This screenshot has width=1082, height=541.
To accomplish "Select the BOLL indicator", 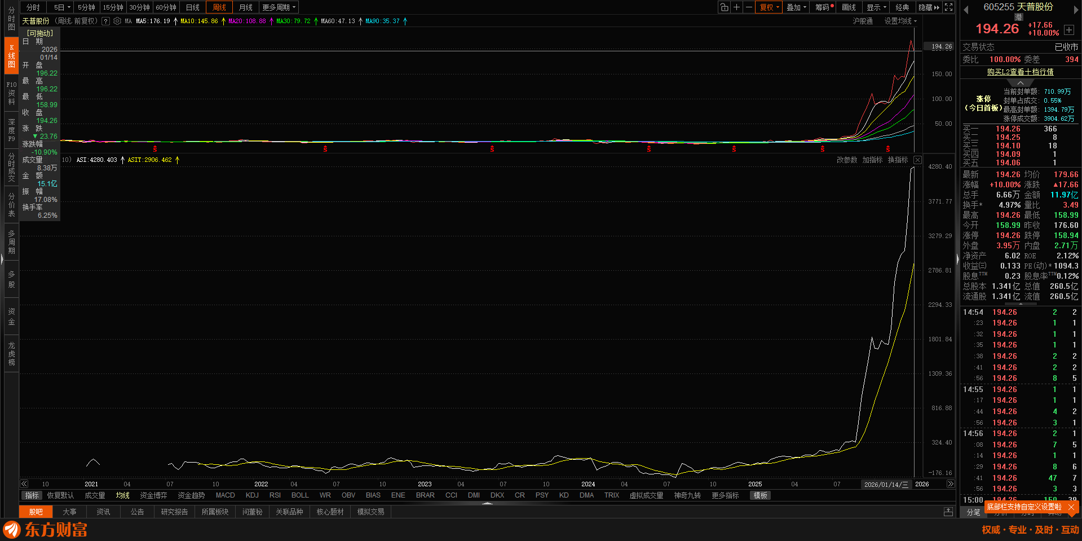I will click(x=300, y=495).
